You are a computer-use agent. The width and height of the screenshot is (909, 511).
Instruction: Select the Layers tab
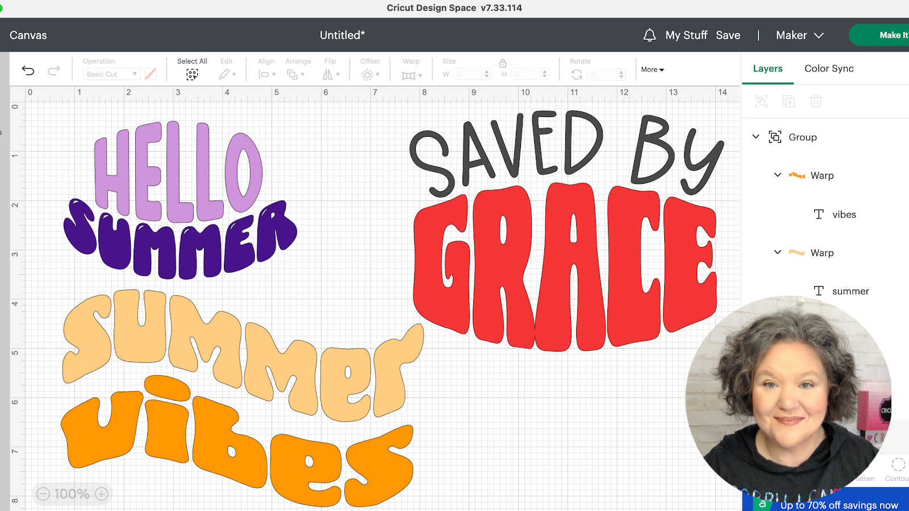pos(768,68)
